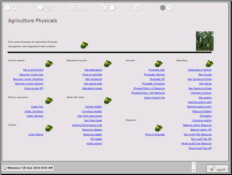This screenshot has width=232, height=175.
Task: Click the recycle arrows icon
Action: click(x=137, y=8)
